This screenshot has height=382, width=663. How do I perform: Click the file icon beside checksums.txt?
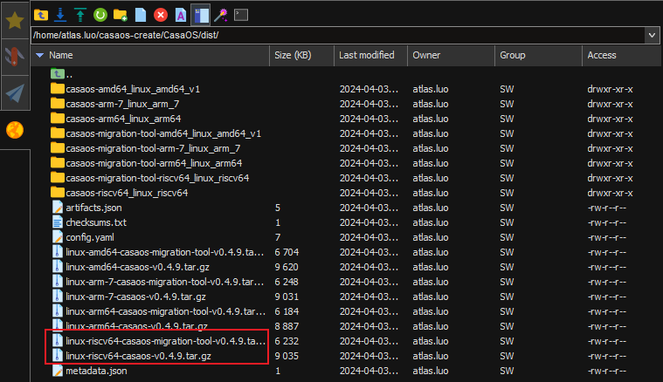(x=57, y=222)
